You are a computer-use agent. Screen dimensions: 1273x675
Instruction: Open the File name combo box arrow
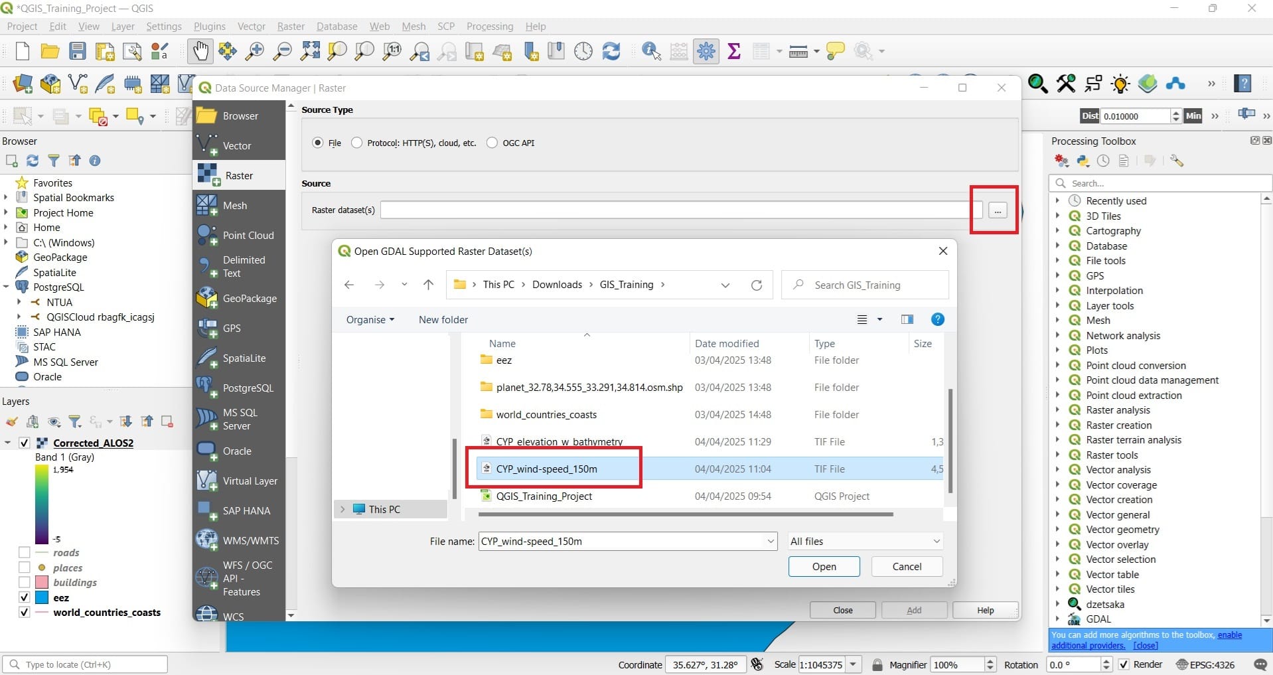pos(771,541)
